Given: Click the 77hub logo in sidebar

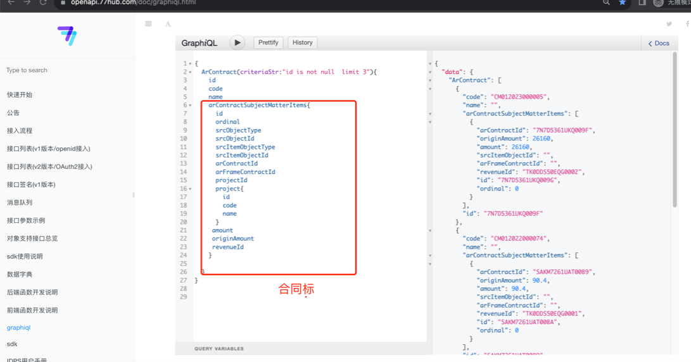Looking at the screenshot, I should click(x=67, y=35).
